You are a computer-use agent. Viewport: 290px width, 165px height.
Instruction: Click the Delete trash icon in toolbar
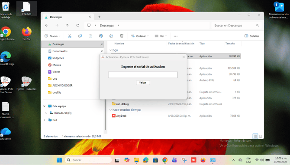tap(122, 36)
